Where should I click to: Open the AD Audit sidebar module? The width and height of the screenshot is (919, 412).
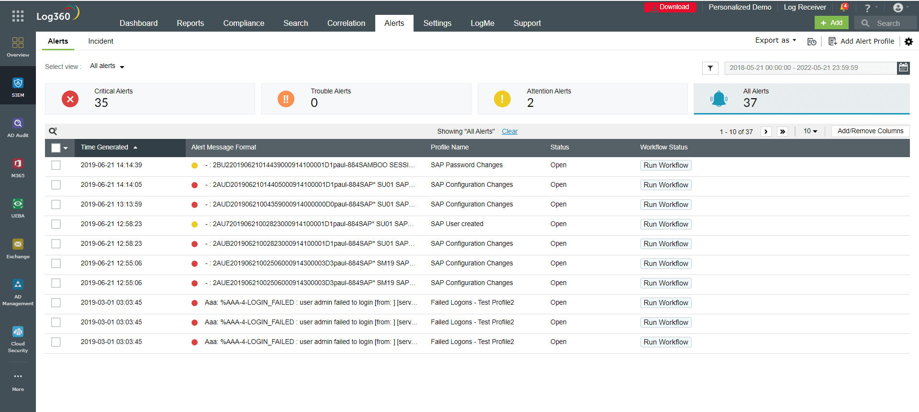tap(18, 127)
